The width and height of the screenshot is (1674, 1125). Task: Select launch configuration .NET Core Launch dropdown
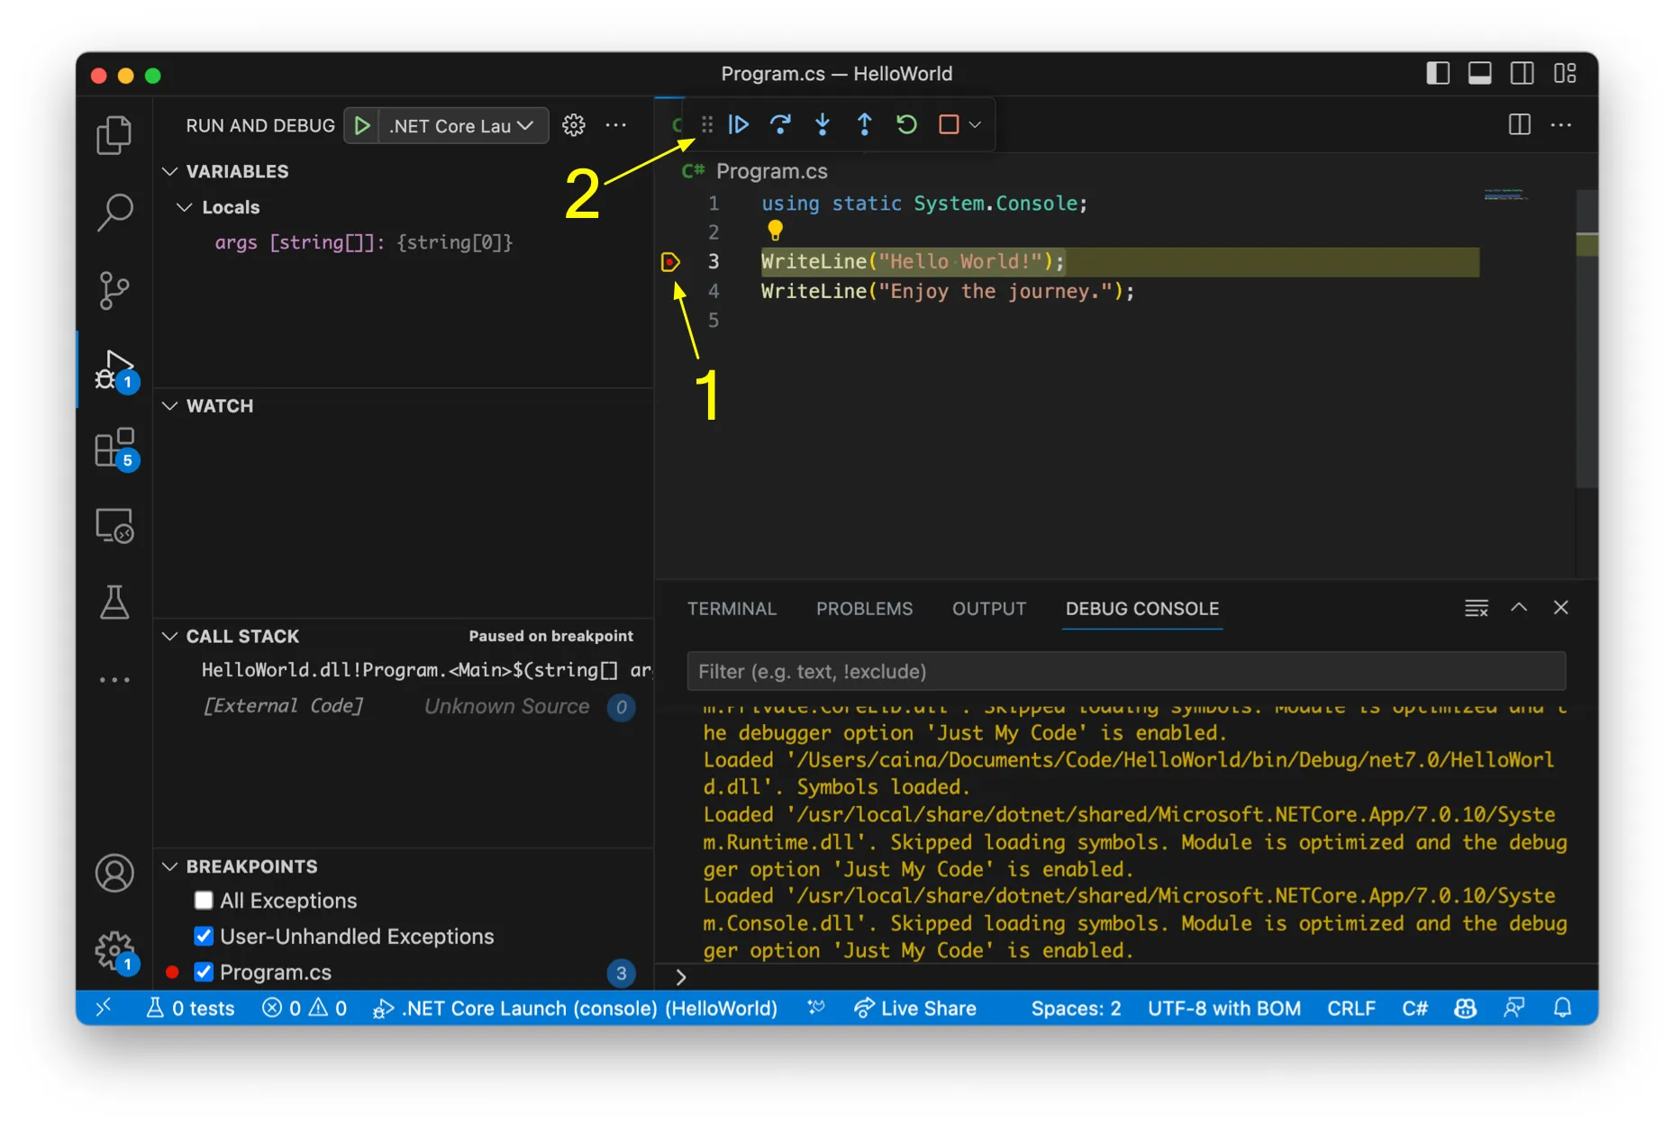[x=462, y=125]
